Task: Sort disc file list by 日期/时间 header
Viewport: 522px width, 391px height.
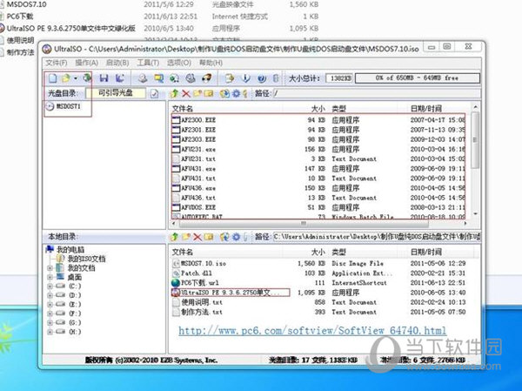Action: (x=426, y=108)
